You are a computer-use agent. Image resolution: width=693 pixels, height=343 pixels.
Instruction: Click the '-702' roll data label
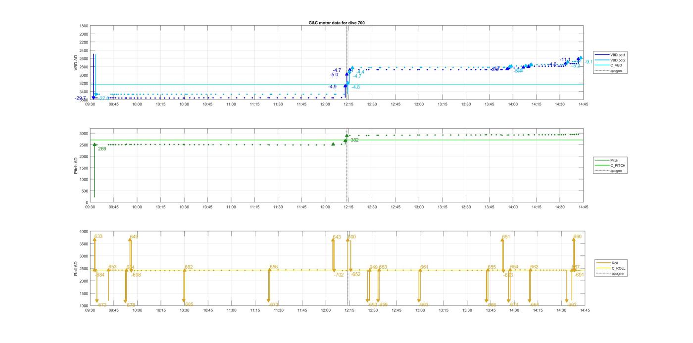pos(339,275)
